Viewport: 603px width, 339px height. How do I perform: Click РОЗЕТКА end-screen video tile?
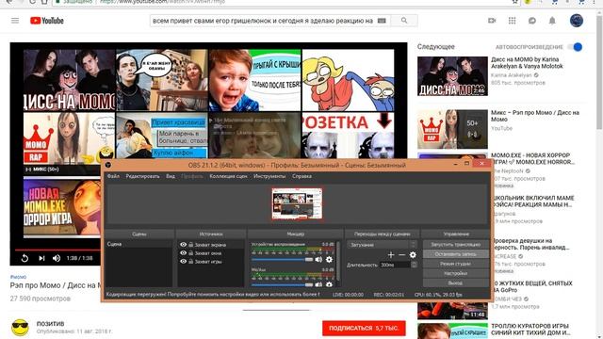(348, 135)
